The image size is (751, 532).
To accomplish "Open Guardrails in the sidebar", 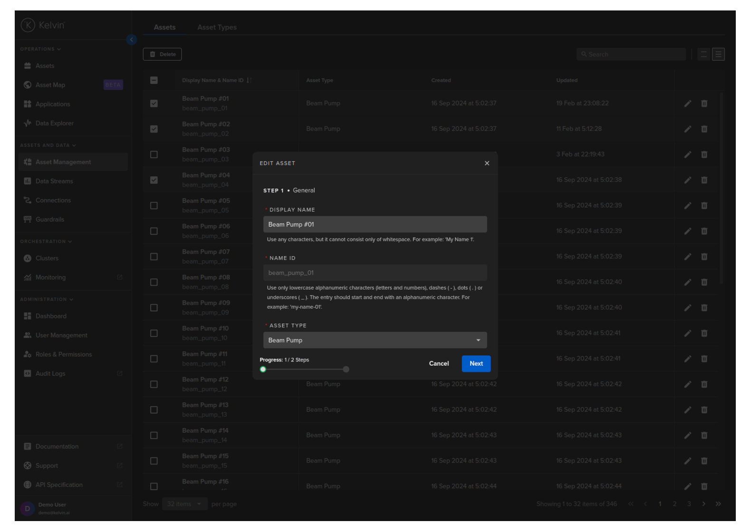I will (x=49, y=219).
